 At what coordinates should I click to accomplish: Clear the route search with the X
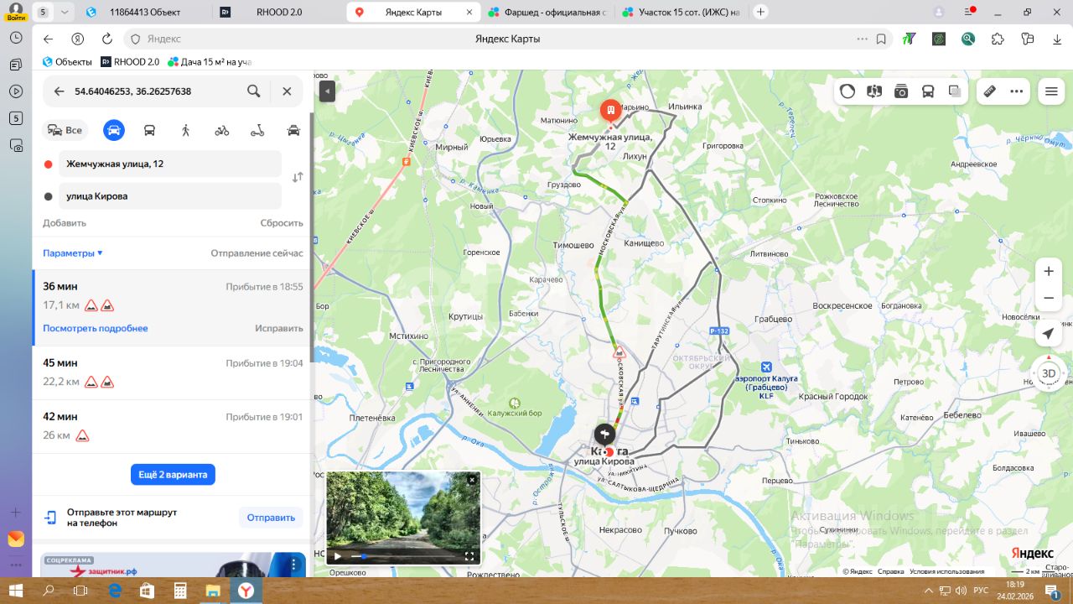(x=287, y=91)
